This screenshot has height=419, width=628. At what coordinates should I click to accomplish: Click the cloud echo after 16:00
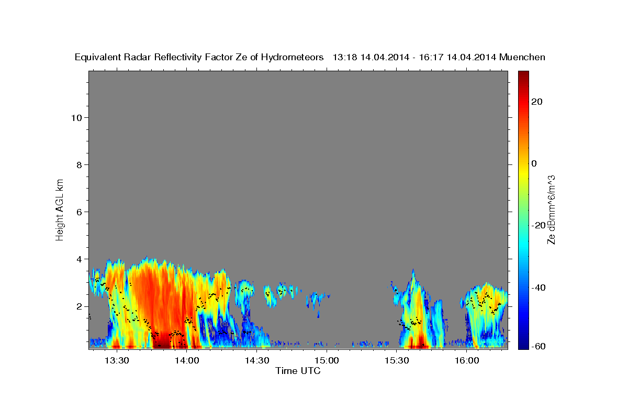click(x=484, y=316)
